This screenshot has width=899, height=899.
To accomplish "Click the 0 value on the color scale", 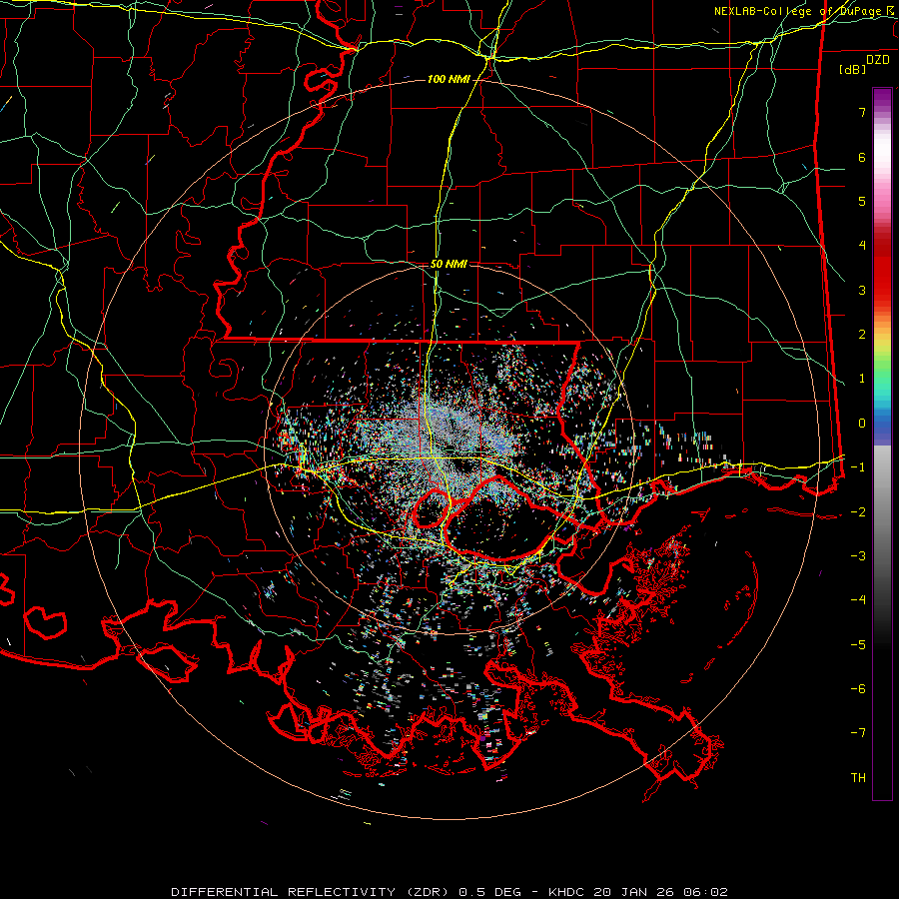I will (862, 424).
